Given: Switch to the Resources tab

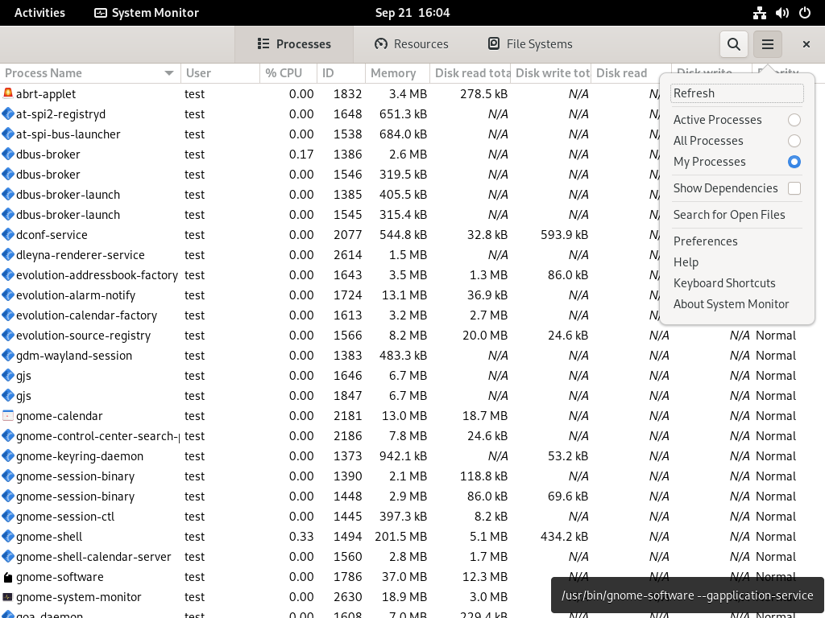Looking at the screenshot, I should [x=412, y=44].
